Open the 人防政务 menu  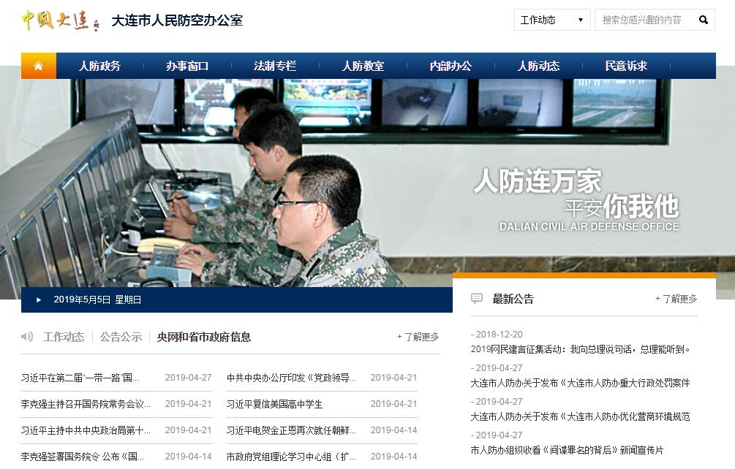tap(99, 66)
